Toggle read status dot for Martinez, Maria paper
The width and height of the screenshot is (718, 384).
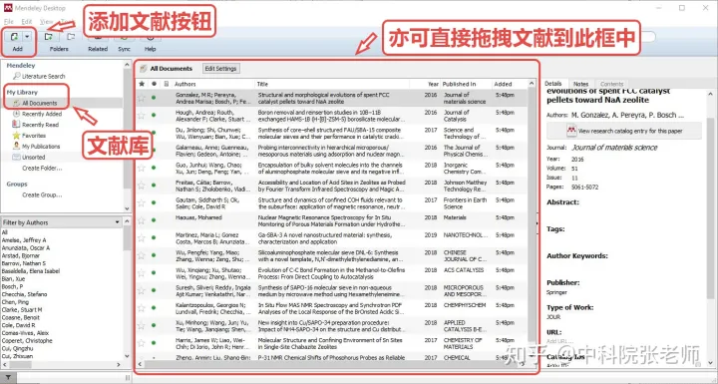(154, 237)
